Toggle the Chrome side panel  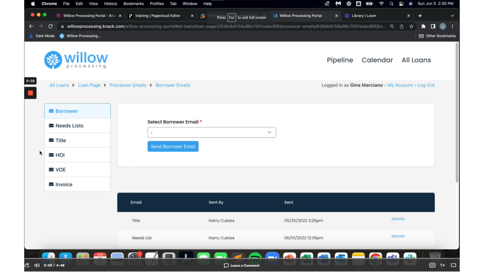pyautogui.click(x=433, y=26)
